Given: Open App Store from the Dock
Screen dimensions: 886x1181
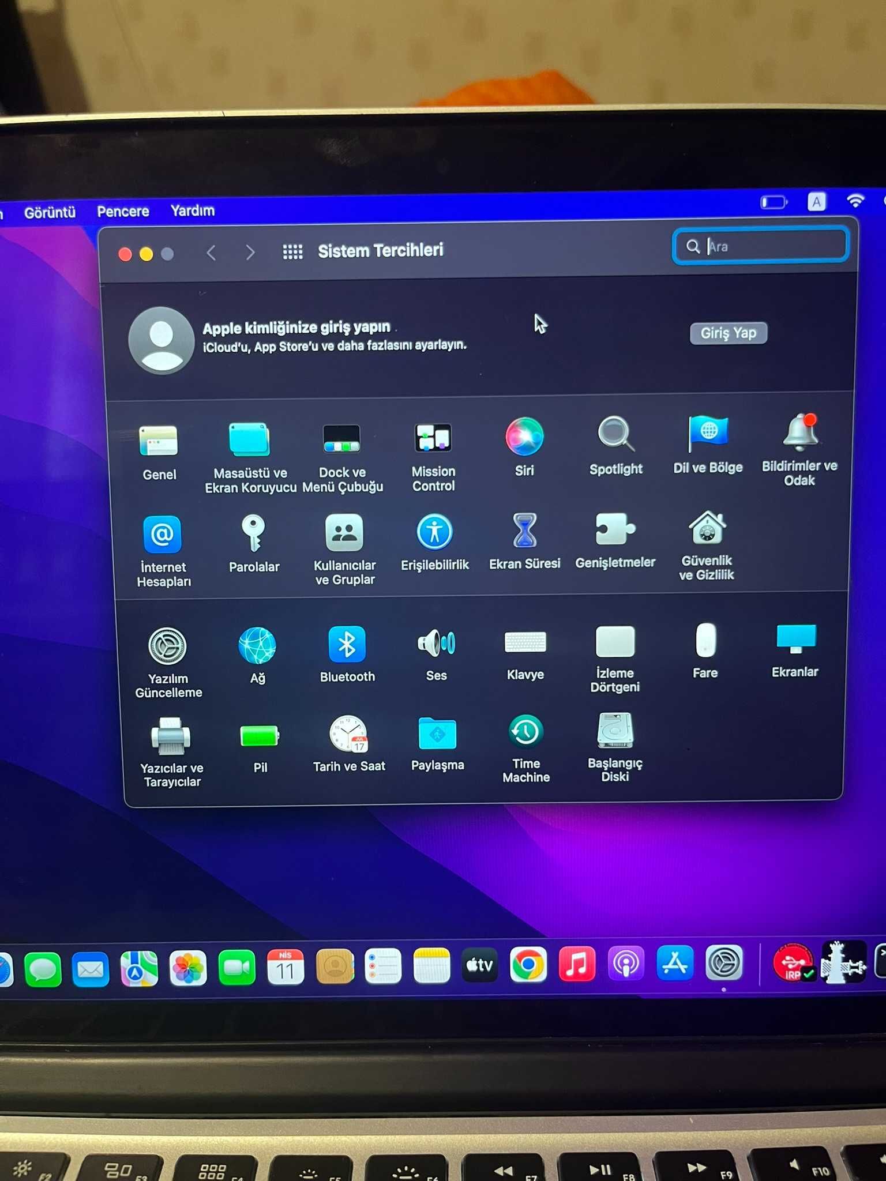Looking at the screenshot, I should tap(675, 962).
